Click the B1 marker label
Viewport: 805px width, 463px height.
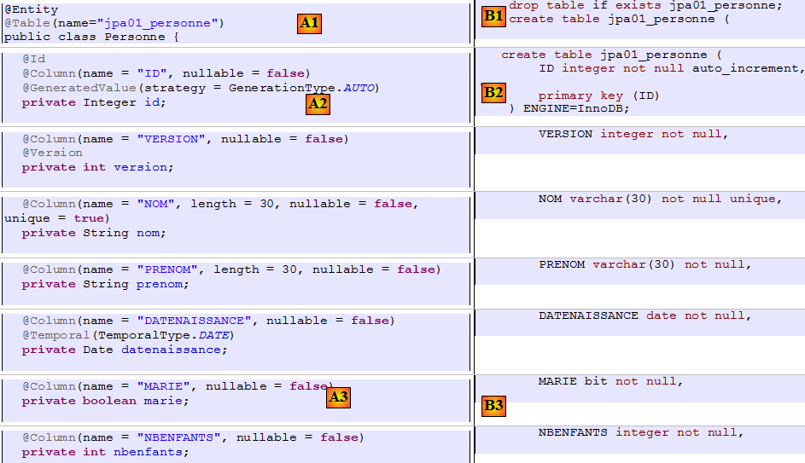[x=493, y=16]
